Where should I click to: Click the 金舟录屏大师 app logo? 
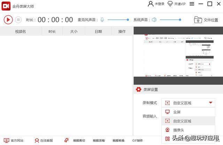tap(6, 6)
